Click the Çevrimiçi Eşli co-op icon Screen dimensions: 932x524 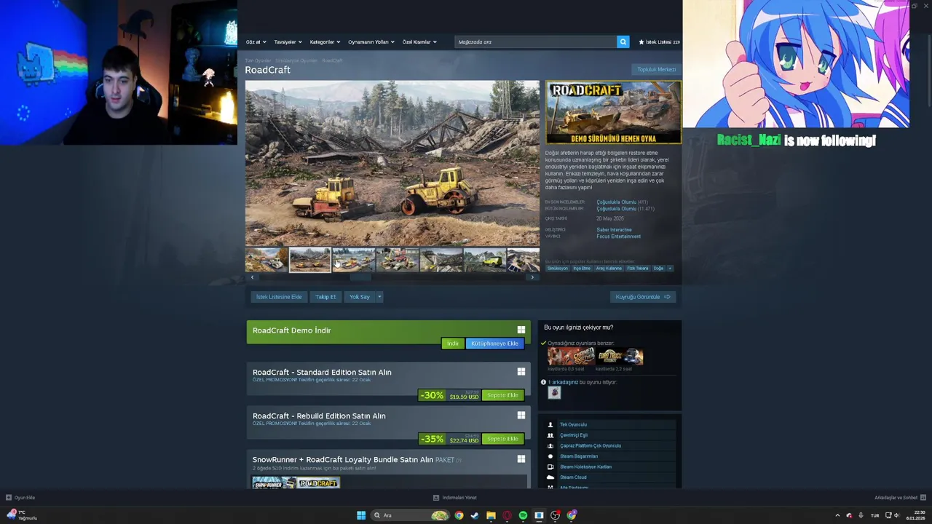[550, 435]
